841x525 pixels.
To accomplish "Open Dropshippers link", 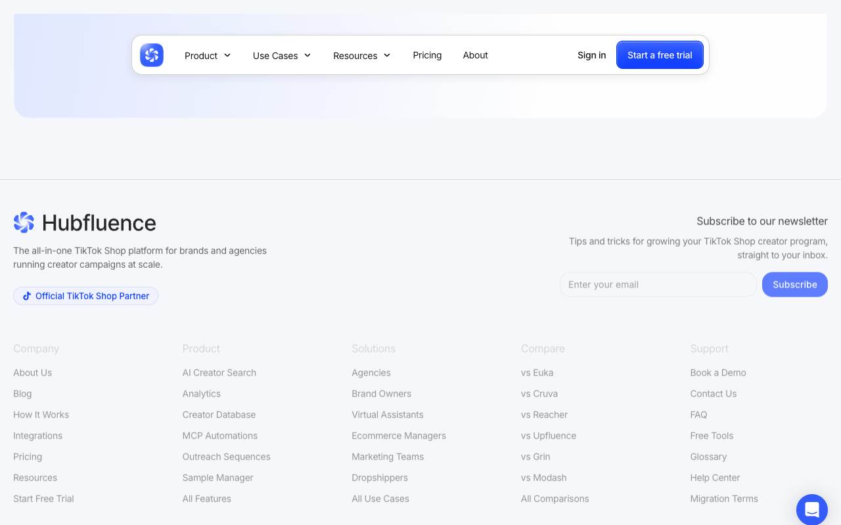I will [380, 478].
